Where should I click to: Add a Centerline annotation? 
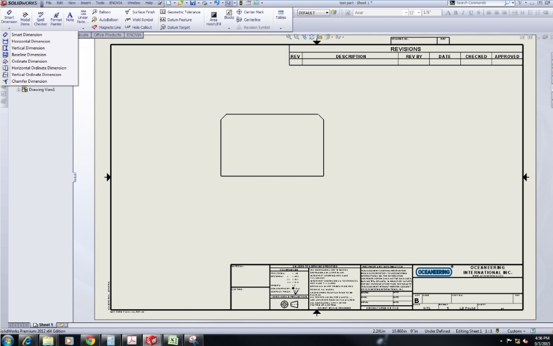pos(249,20)
